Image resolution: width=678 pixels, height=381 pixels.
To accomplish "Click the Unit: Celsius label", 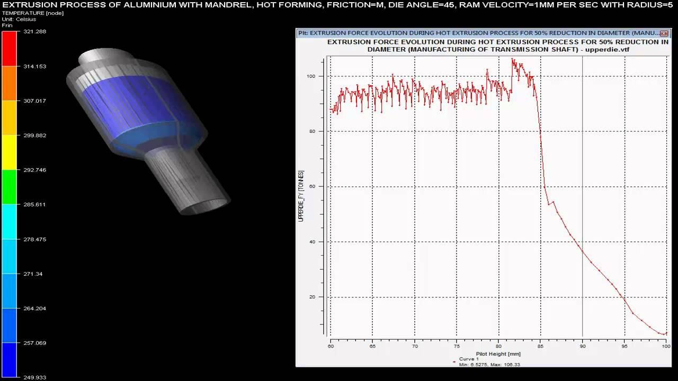I will coord(19,19).
